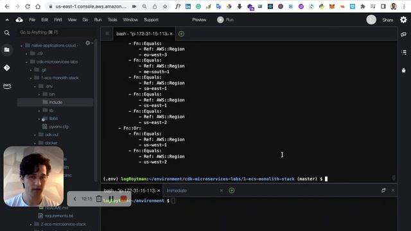The width and height of the screenshot is (411, 231).
Task: Open the Preferences gear icon
Action: pos(403,20)
